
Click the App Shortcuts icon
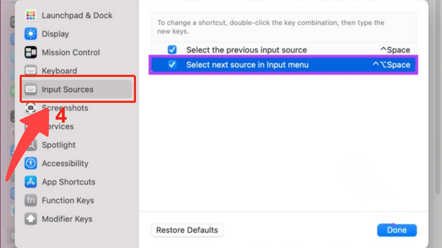pyautogui.click(x=31, y=182)
